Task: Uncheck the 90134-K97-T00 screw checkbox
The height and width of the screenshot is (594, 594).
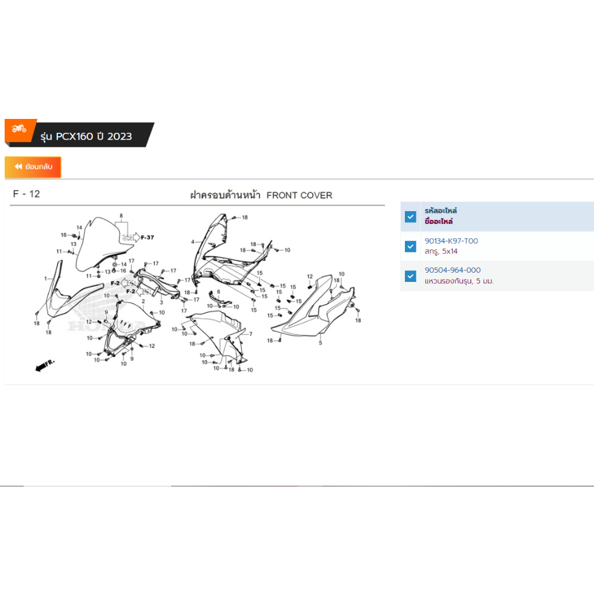Action: point(411,247)
